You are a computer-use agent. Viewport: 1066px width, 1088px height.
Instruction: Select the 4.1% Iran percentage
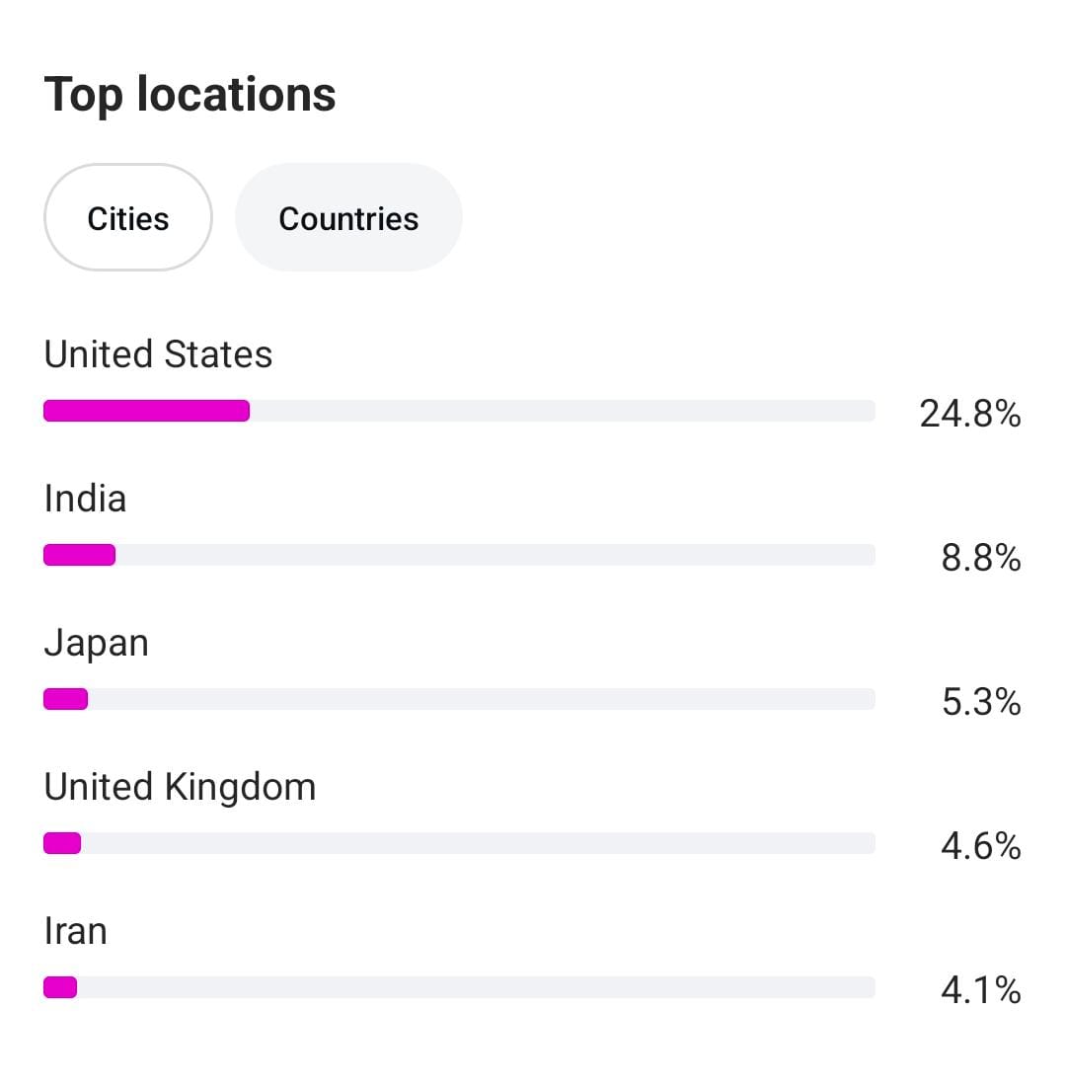[x=980, y=990]
